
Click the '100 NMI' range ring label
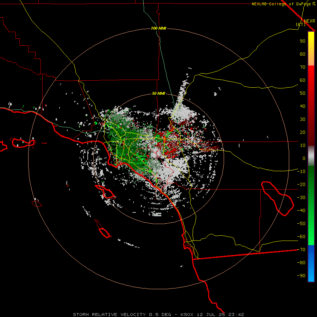coord(158,28)
